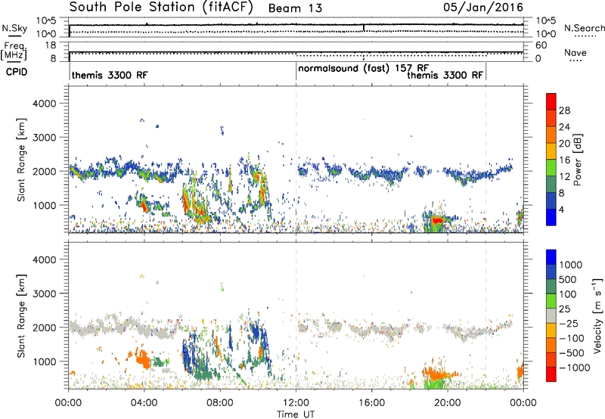Click the 'South Pole Station (fitACF)' title

161,8
